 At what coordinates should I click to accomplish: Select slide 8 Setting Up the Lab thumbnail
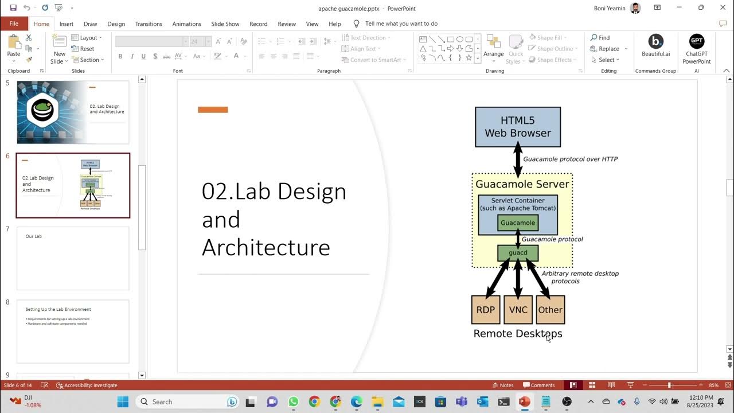click(x=73, y=332)
